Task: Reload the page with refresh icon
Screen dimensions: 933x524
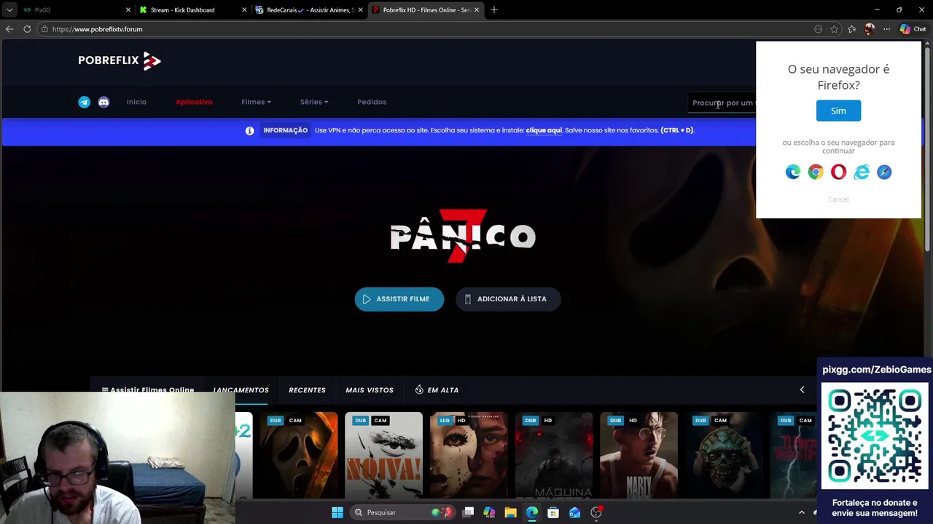Action: 27,29
